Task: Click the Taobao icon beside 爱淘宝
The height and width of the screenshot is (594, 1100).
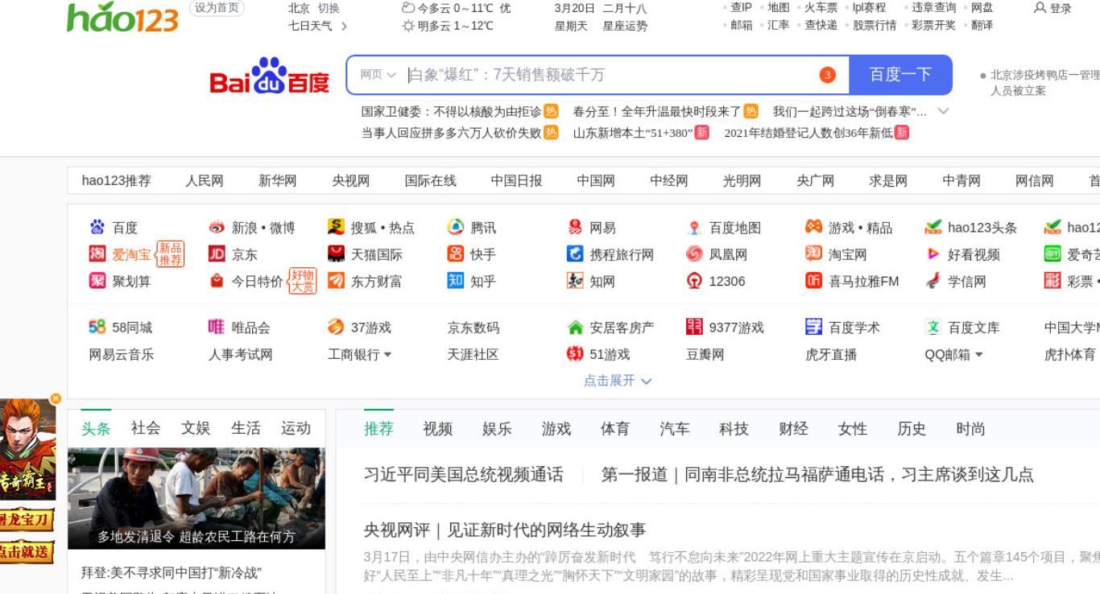Action: coord(97,254)
